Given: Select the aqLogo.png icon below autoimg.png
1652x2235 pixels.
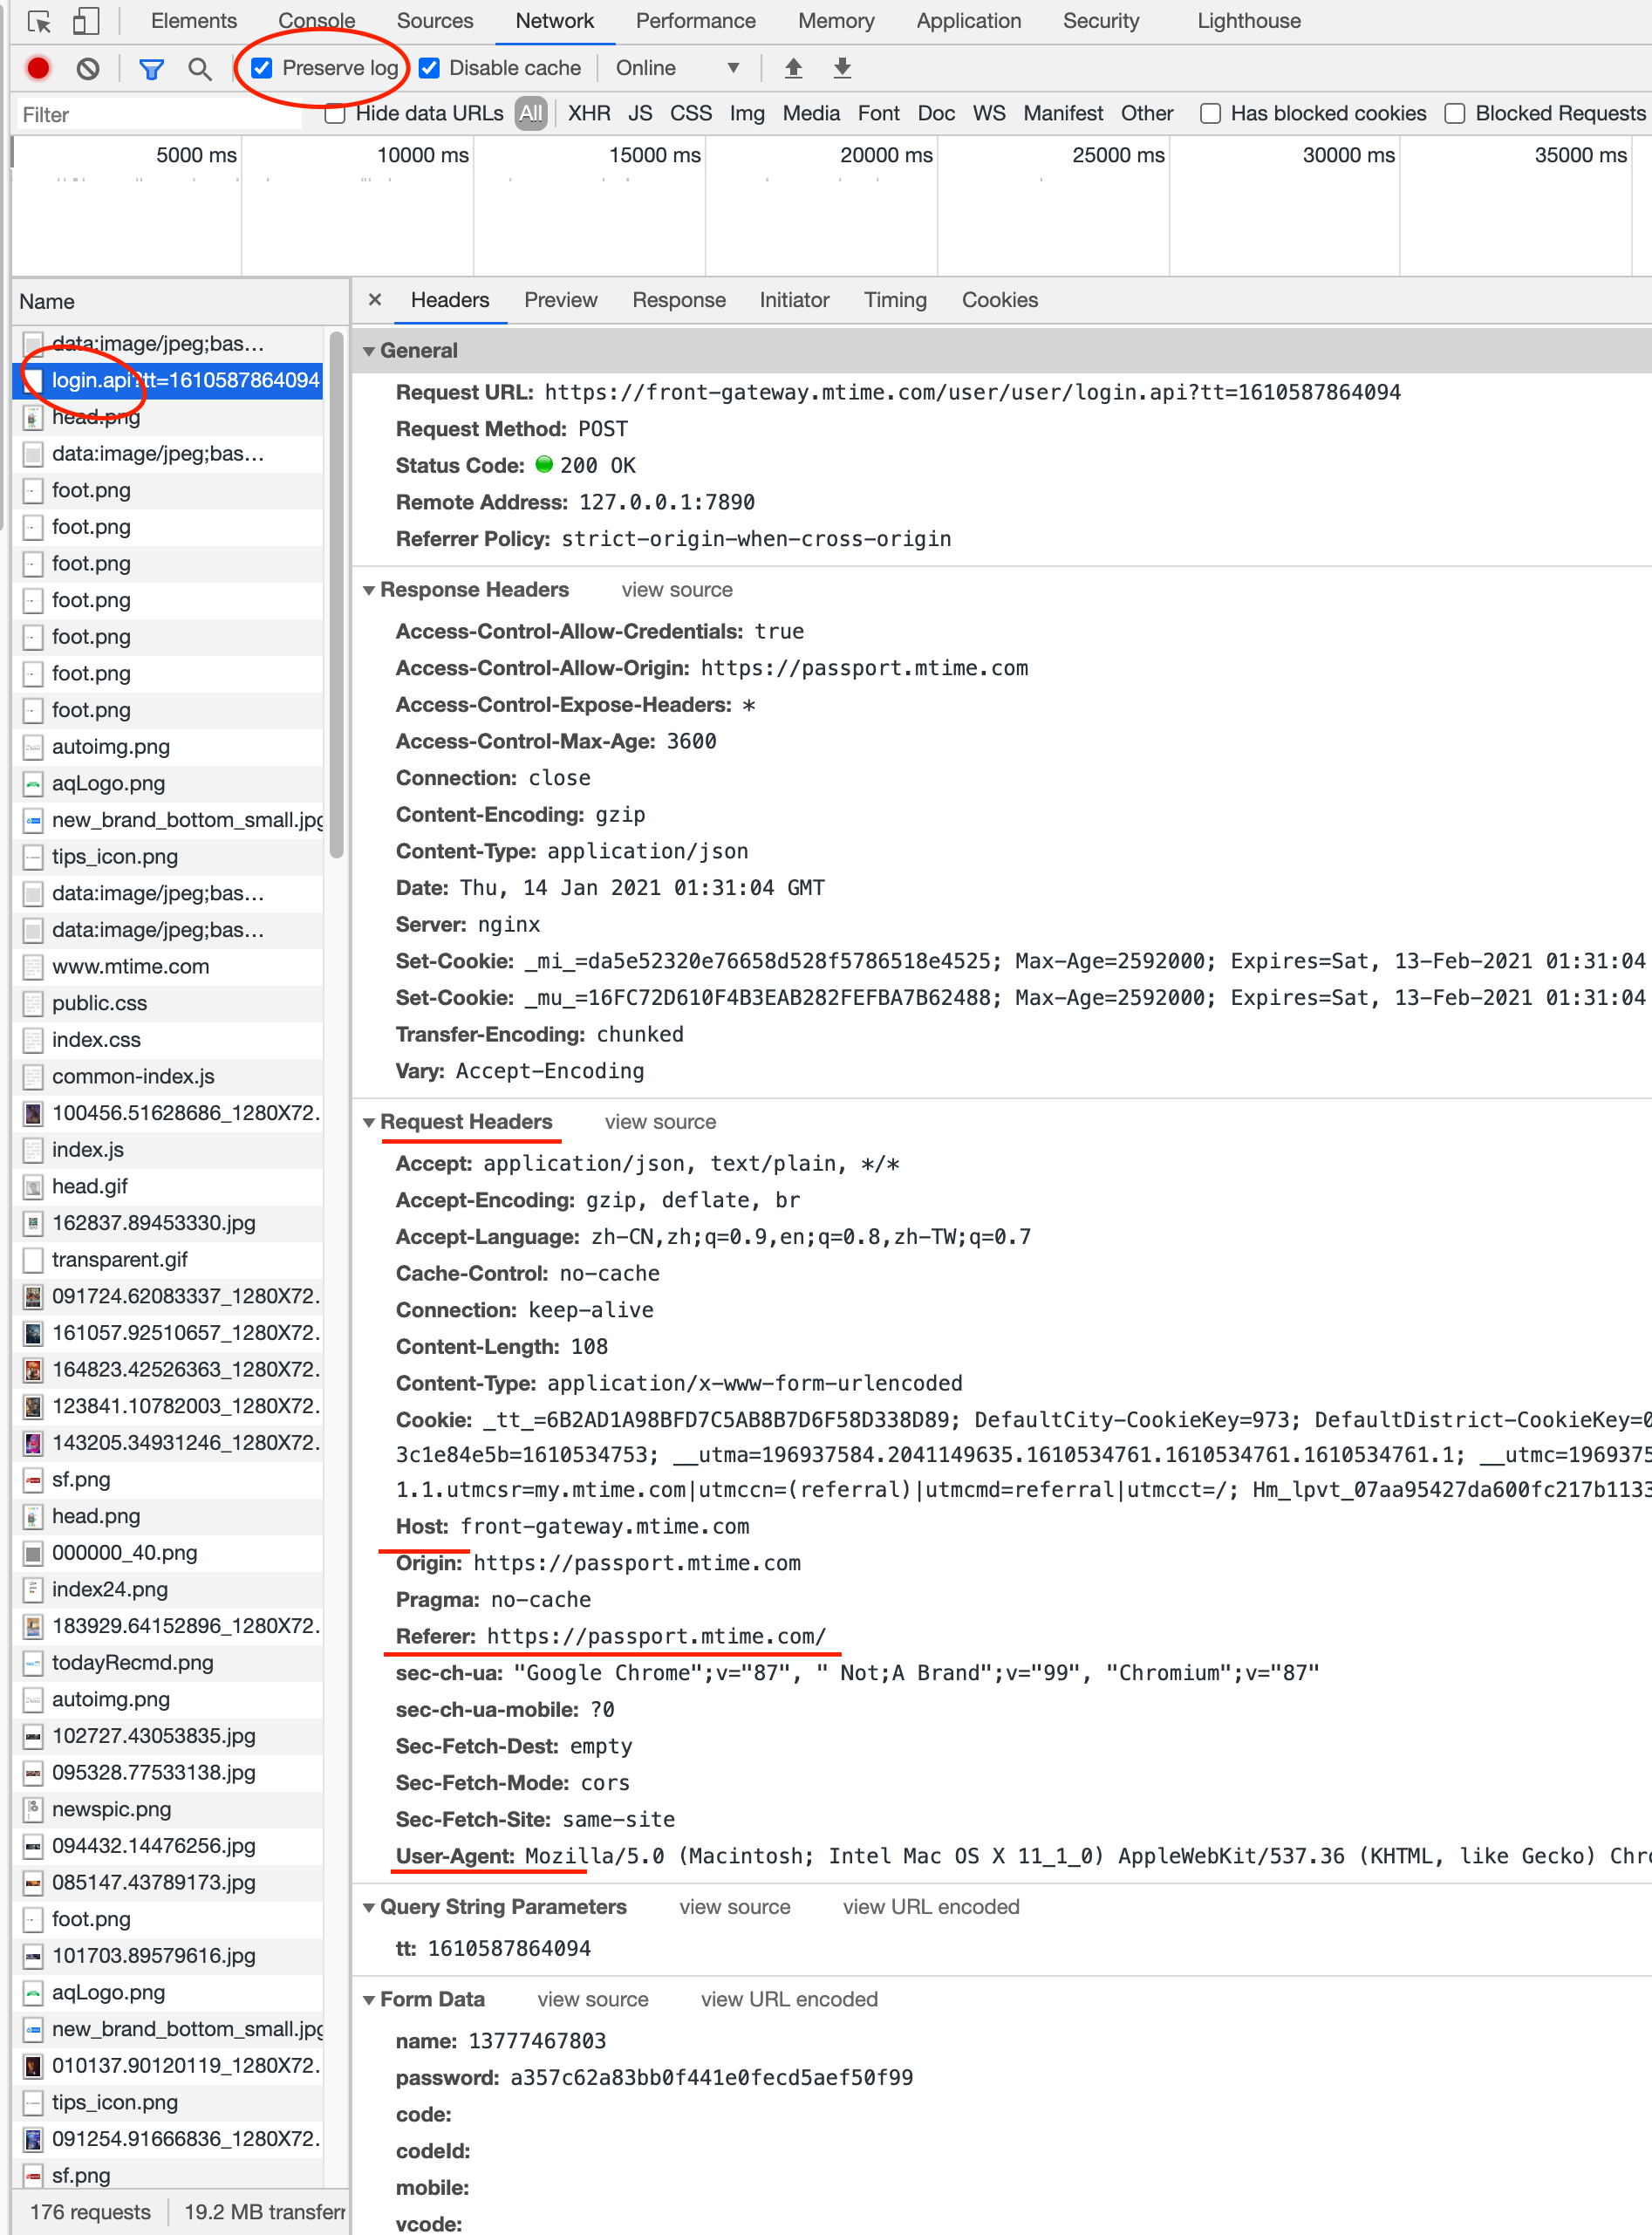Looking at the screenshot, I should tap(33, 784).
